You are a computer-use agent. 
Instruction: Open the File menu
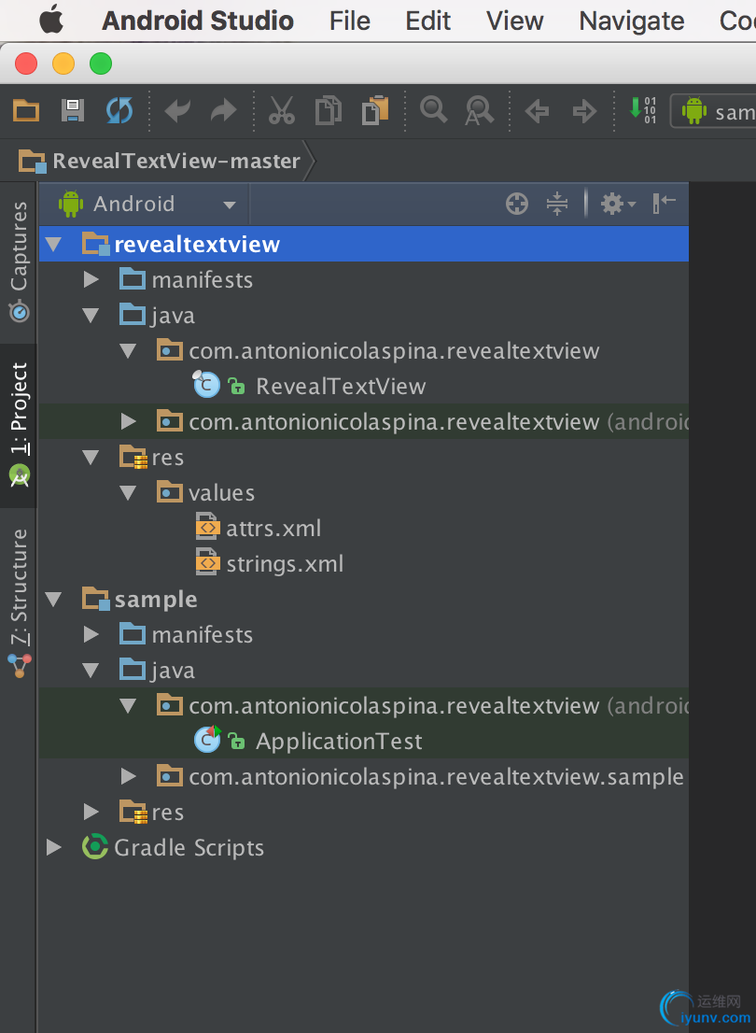(350, 21)
